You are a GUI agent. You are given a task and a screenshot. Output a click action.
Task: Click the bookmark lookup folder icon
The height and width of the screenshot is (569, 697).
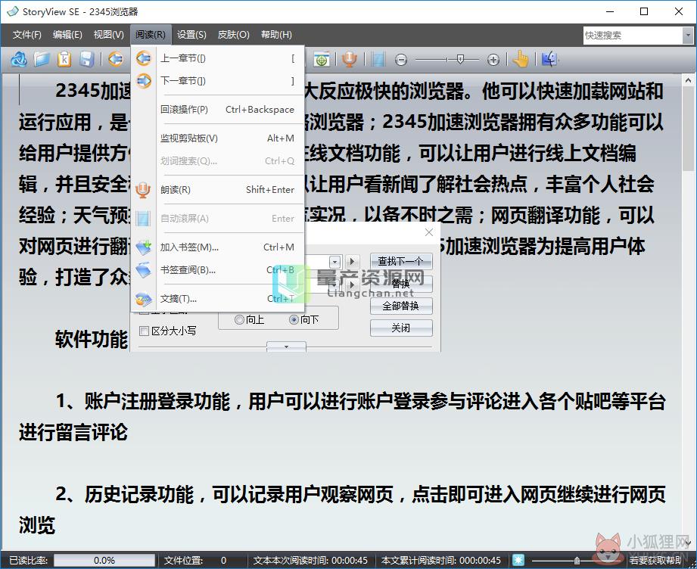coord(144,270)
